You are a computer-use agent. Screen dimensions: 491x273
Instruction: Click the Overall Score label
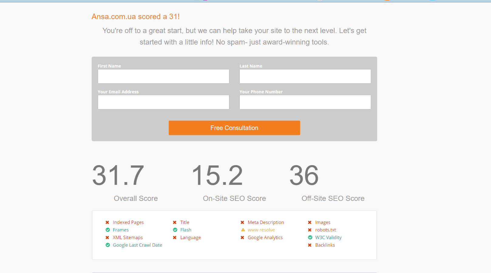[136, 198]
